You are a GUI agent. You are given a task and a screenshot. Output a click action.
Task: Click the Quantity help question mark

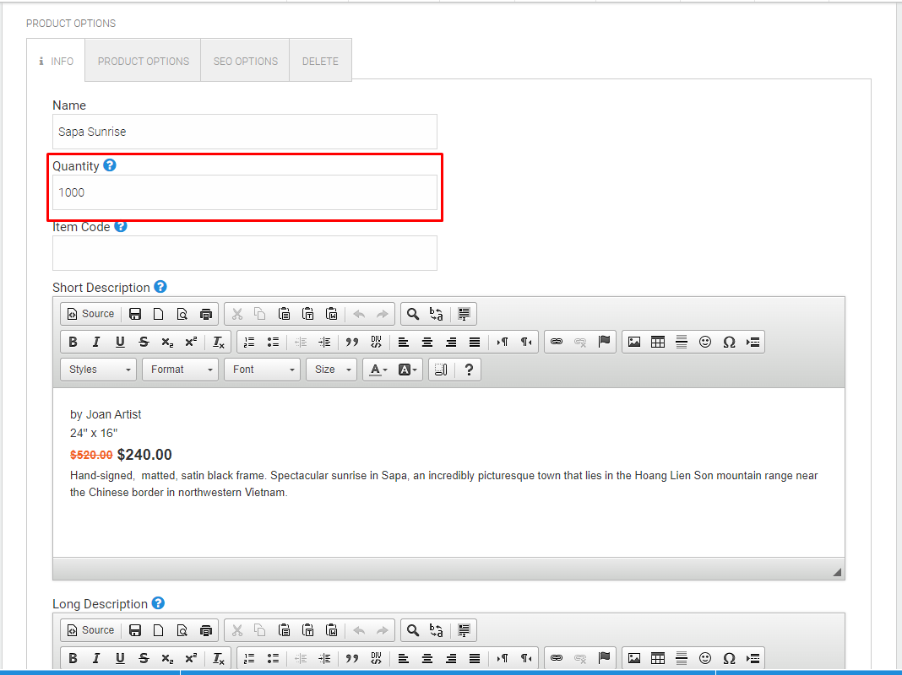(x=109, y=165)
